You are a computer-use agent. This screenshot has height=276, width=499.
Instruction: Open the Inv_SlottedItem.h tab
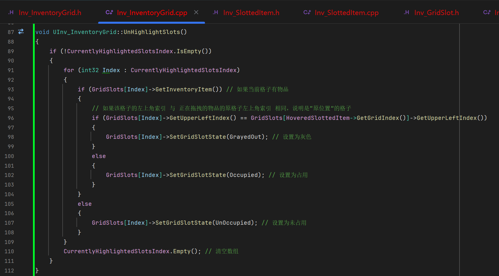click(x=251, y=13)
